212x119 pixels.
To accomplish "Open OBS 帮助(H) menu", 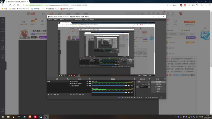I will coord(92,20).
